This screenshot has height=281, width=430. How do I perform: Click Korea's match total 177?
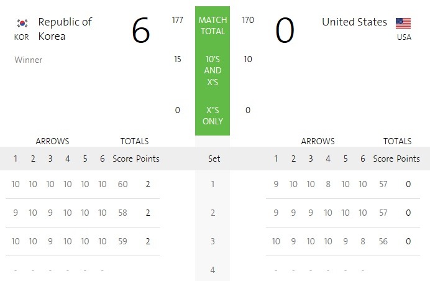pos(178,20)
